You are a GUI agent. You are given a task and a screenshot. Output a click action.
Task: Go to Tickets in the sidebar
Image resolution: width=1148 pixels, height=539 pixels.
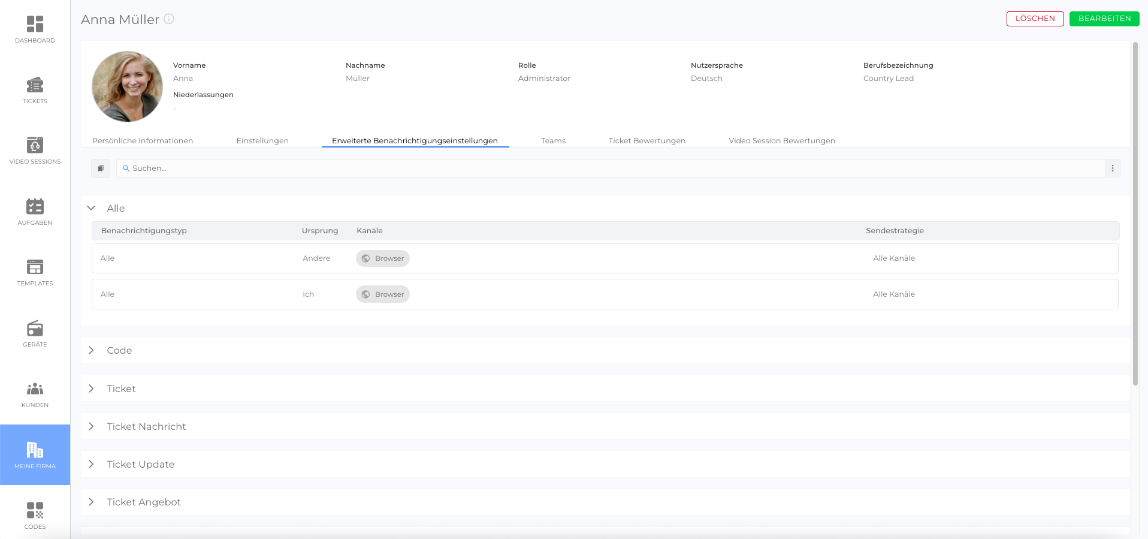[35, 91]
